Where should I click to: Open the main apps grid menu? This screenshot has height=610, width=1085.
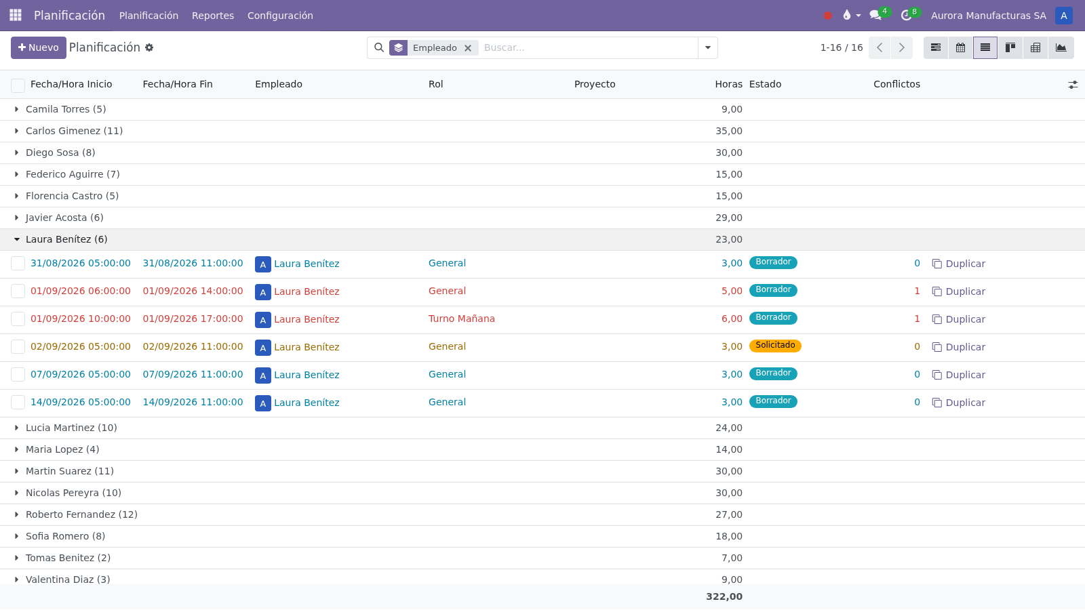tap(16, 15)
